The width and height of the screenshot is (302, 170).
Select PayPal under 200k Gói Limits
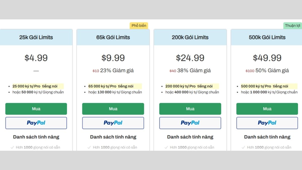click(190, 123)
